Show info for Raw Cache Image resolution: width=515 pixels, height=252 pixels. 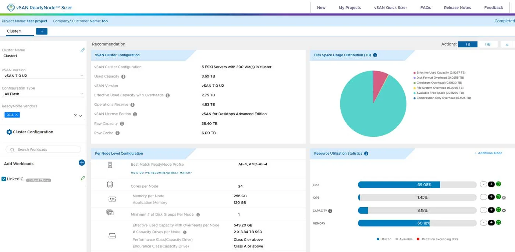coord(117,133)
